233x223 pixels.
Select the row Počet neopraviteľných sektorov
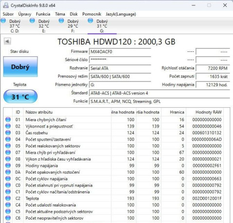[113, 218]
